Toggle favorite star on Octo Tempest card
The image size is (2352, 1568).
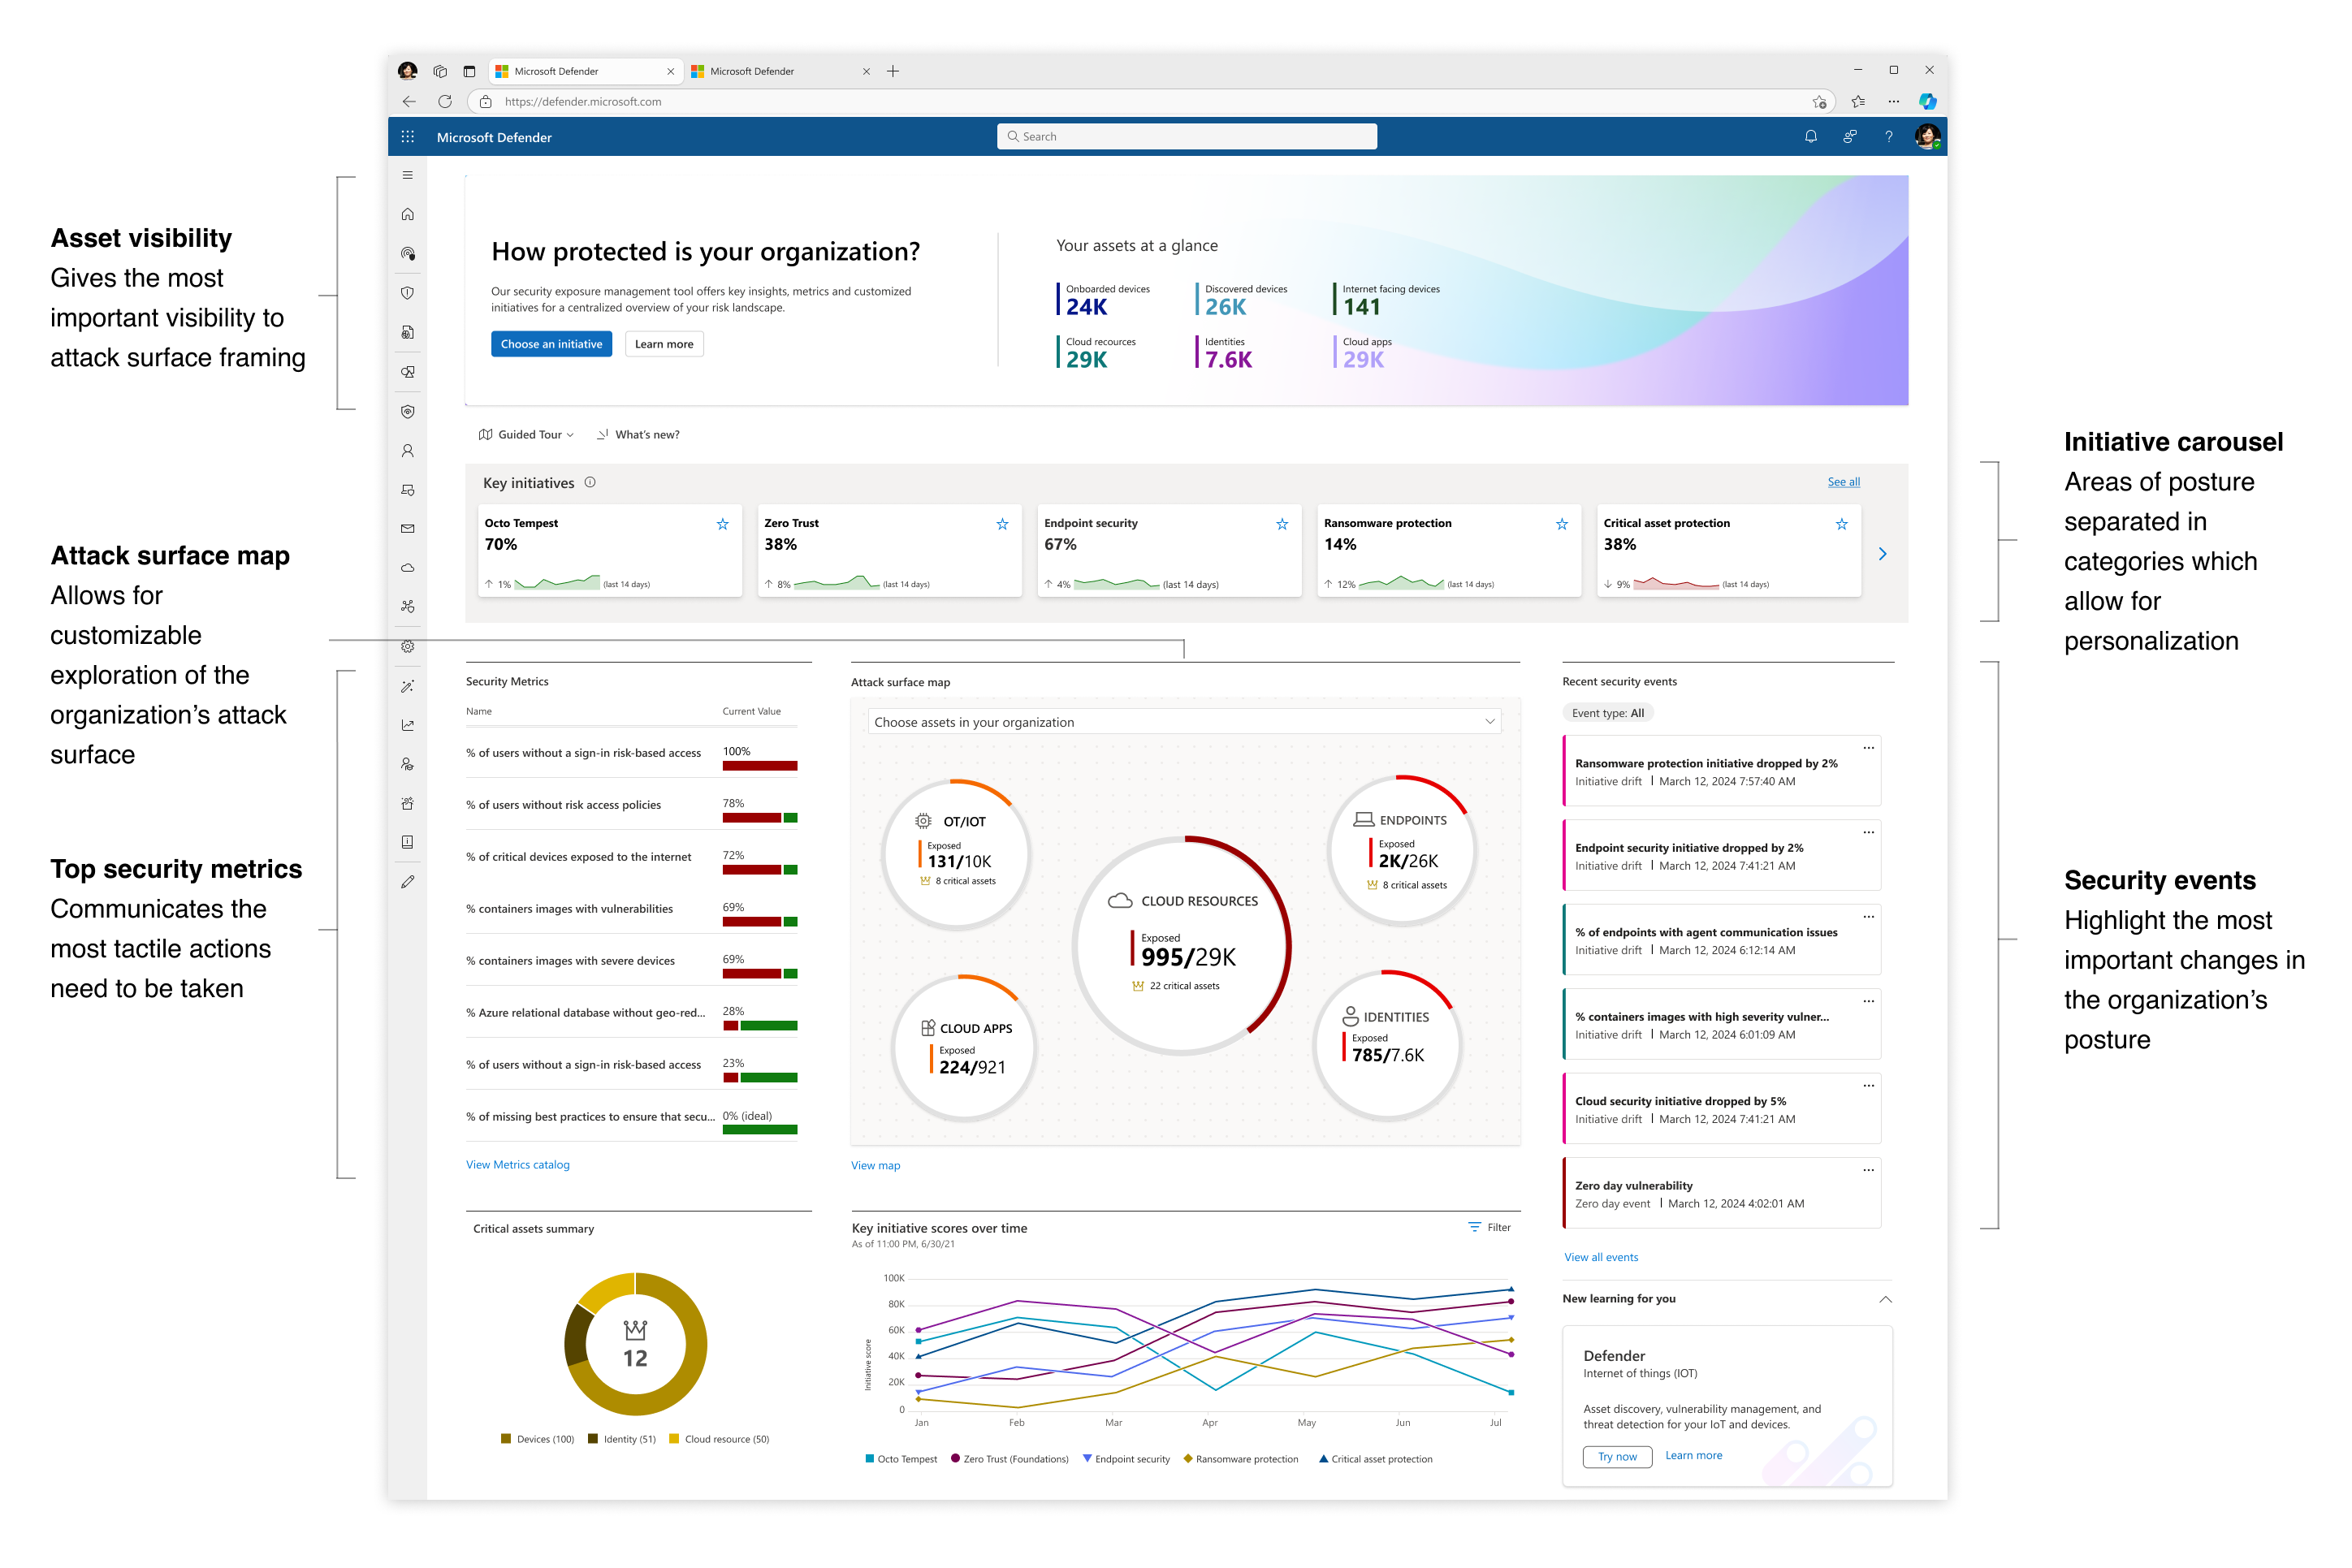tap(722, 524)
